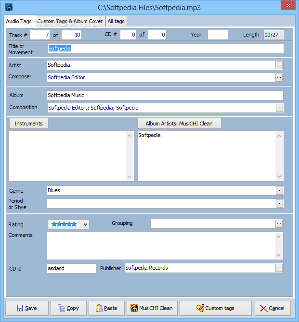Viewport: 299px width, 322px height.
Task: Open the All tags tab
Action: coord(116,21)
